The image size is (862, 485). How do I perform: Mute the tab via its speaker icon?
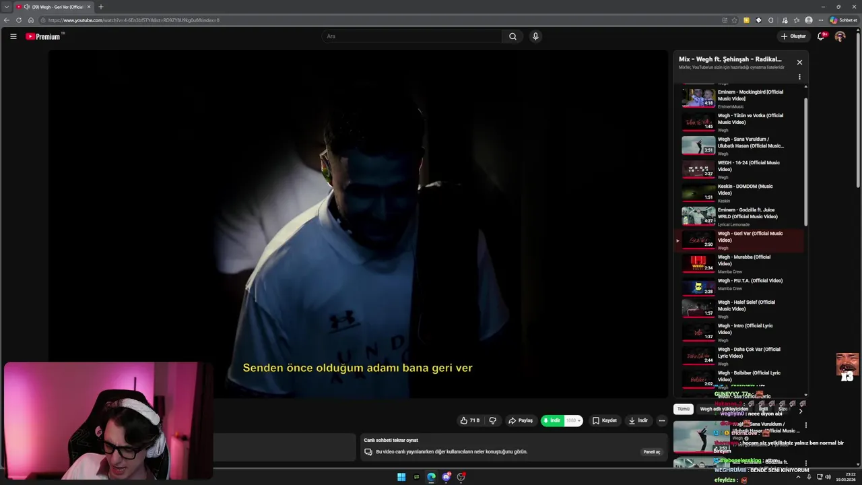26,7
